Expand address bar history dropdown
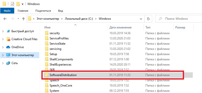202x93 pixels. [x=141, y=19]
